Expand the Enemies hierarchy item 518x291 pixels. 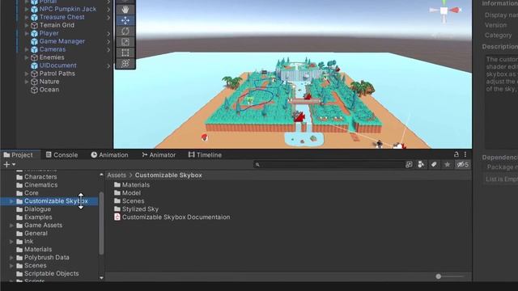point(27,57)
